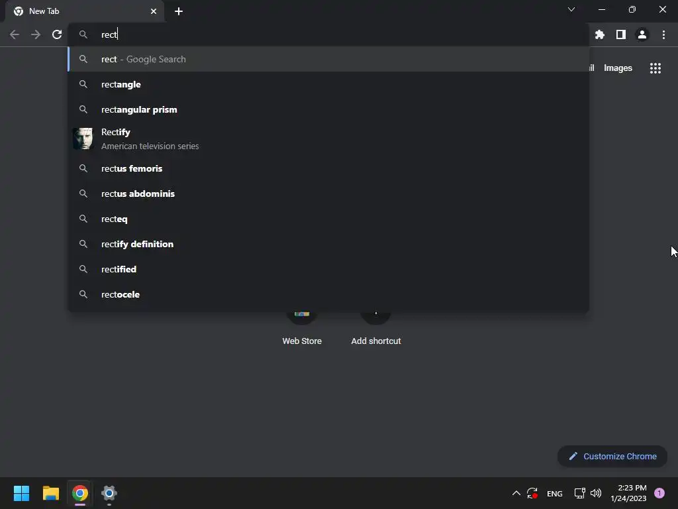Open the Chrome profile avatar icon

642,34
